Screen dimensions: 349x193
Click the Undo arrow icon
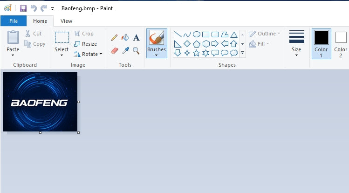(34, 8)
